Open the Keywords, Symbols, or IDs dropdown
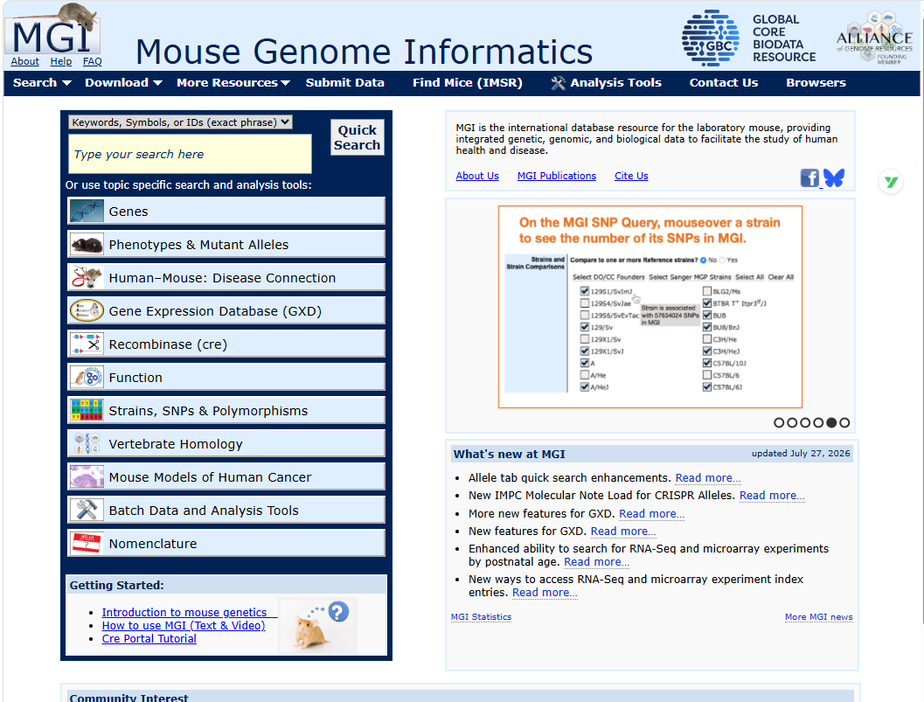Image resolution: width=924 pixels, height=702 pixels. tap(181, 122)
